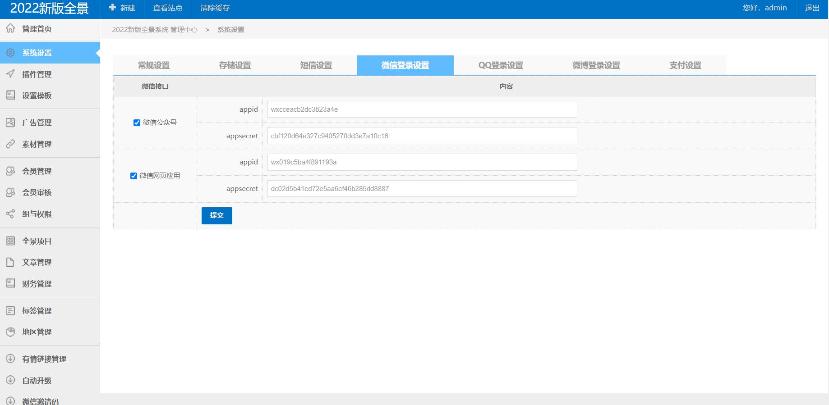Click the 系统设置 breadcrumb link
The height and width of the screenshot is (405, 829).
[231, 30]
